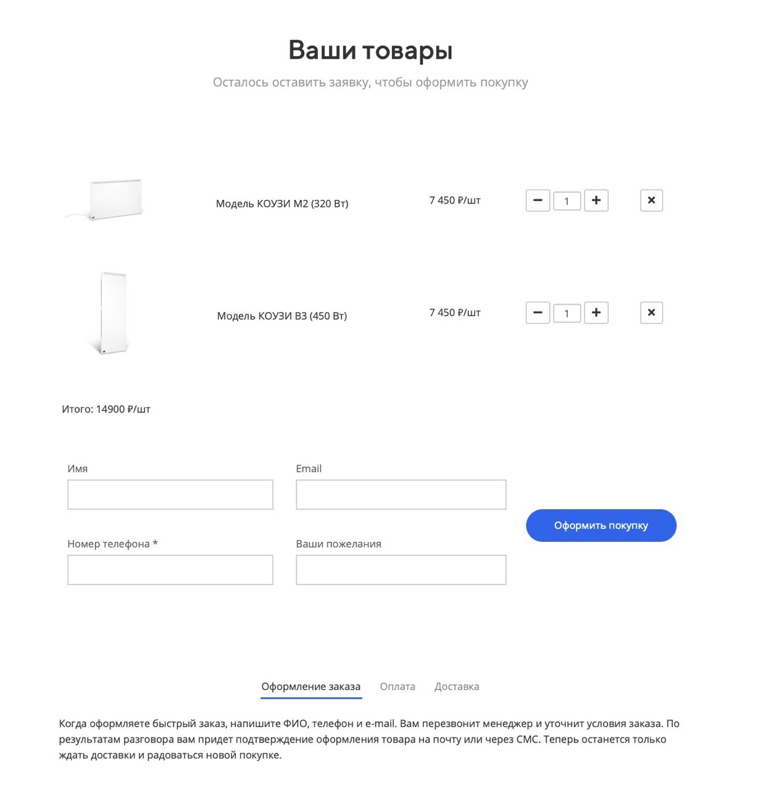Image resolution: width=766 pixels, height=790 pixels.
Task: Decrease quantity of КОУЗИ М2 heater
Action: (x=538, y=201)
